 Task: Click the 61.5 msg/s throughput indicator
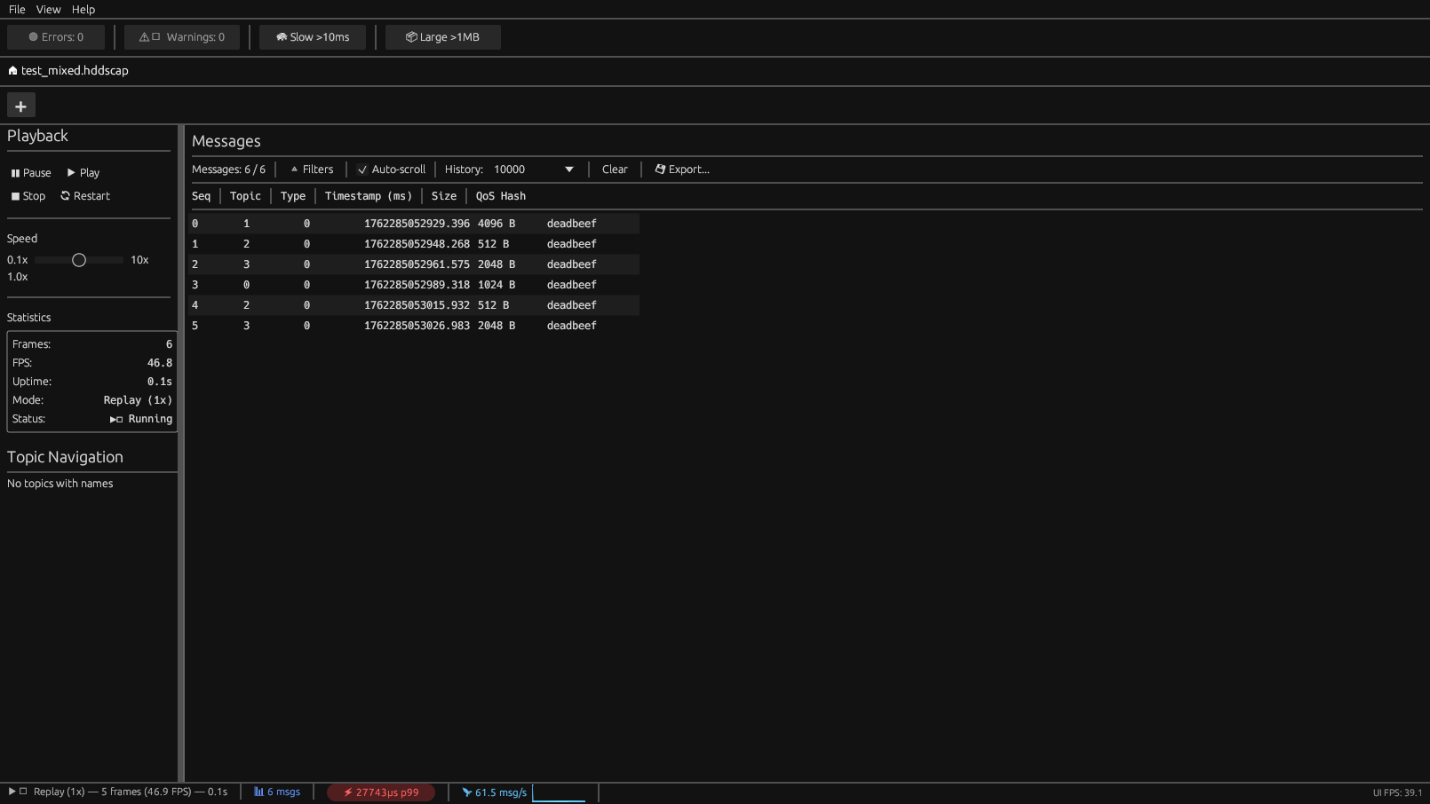494,792
